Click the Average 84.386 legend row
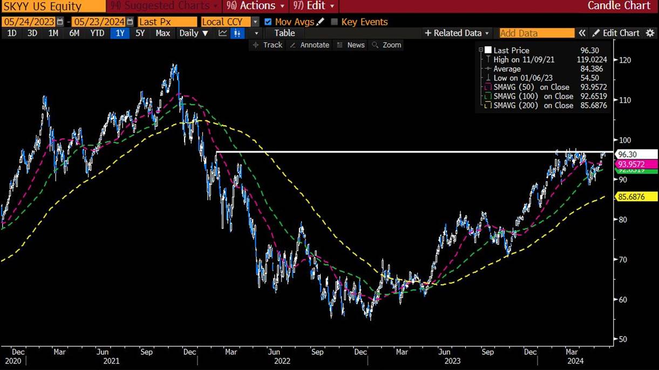 546,69
